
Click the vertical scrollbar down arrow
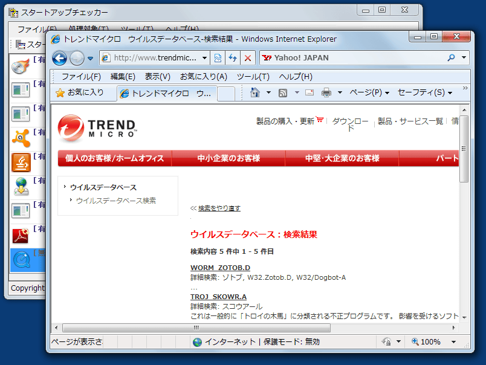coord(464,317)
